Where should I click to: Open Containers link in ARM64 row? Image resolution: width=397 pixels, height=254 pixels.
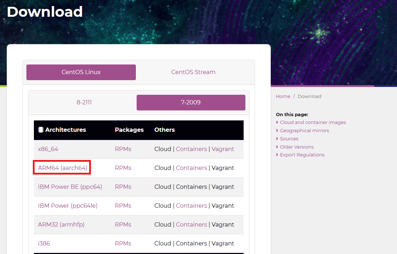[192, 168]
